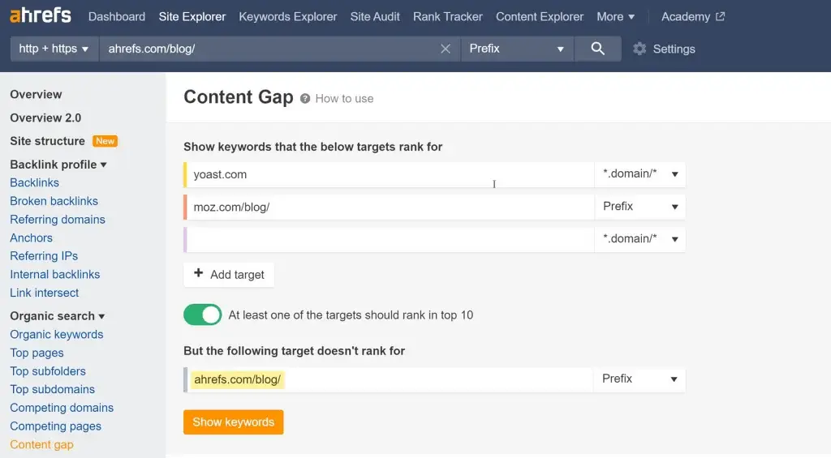This screenshot has width=831, height=458.
Task: Clear the URL with the X icon
Action: point(446,49)
